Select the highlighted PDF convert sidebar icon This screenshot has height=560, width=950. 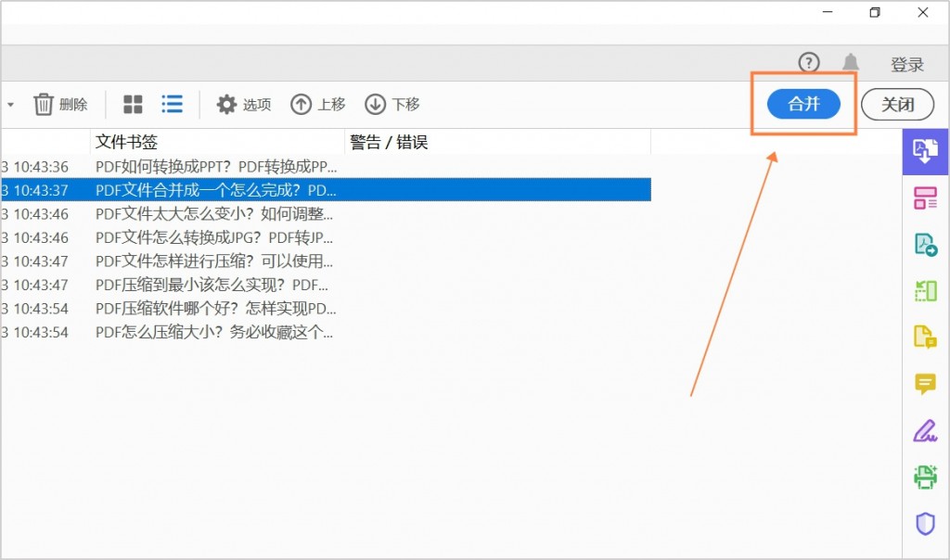(x=924, y=151)
